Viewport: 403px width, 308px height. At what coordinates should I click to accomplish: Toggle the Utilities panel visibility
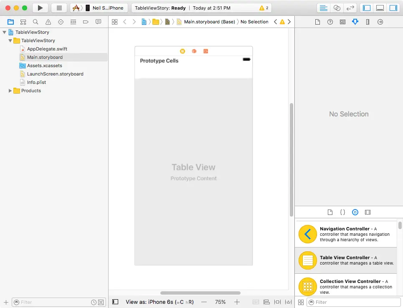393,8
